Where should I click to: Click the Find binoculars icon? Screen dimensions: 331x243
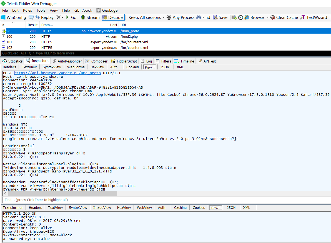[199, 17]
